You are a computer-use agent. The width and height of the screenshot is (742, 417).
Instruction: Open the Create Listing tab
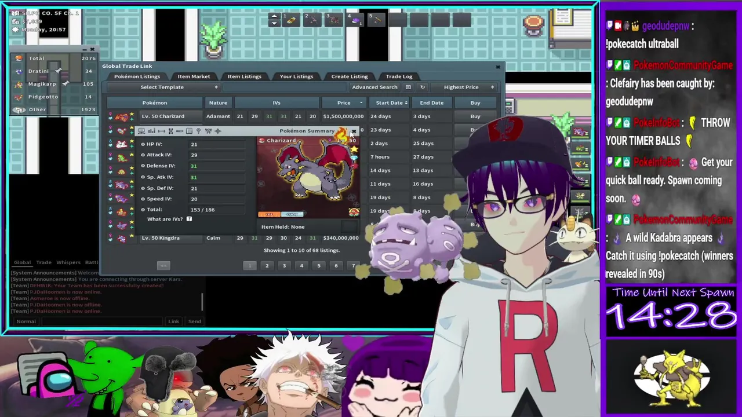(349, 76)
